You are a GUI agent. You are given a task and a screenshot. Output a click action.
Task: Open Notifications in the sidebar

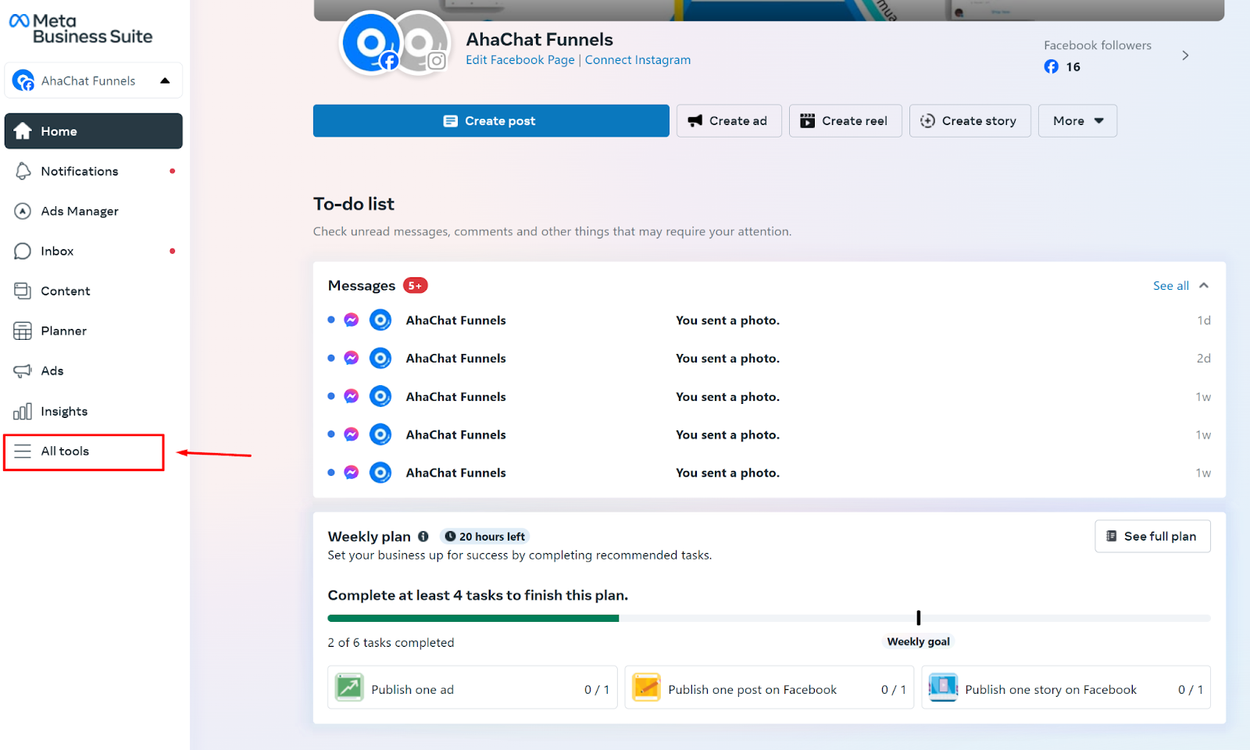tap(94, 171)
